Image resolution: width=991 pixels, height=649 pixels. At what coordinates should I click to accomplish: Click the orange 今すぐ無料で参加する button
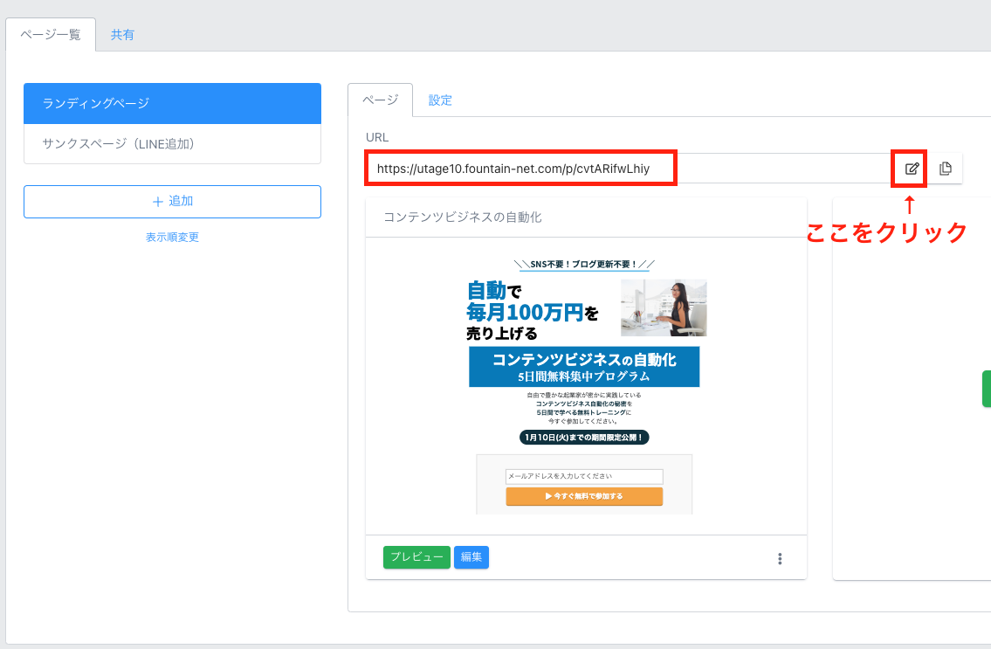[x=583, y=496]
